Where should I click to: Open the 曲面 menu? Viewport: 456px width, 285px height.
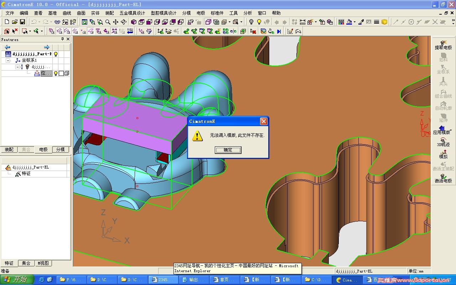[81, 13]
